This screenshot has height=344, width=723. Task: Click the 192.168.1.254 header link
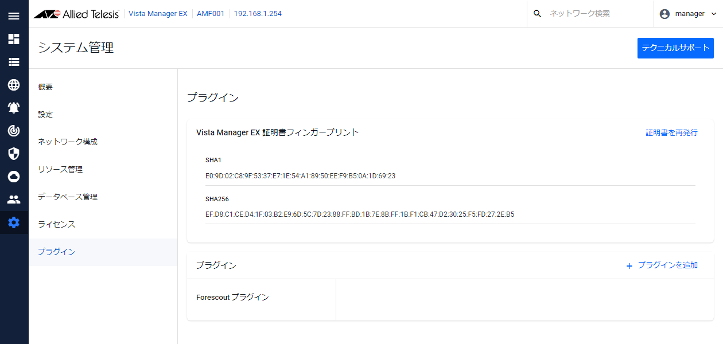(258, 14)
